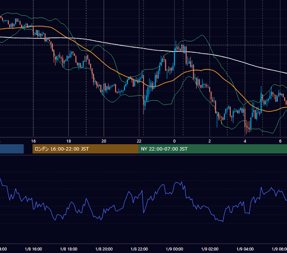Click the hour 16 axis tick label
The width and height of the screenshot is (287, 253).
click(33, 141)
